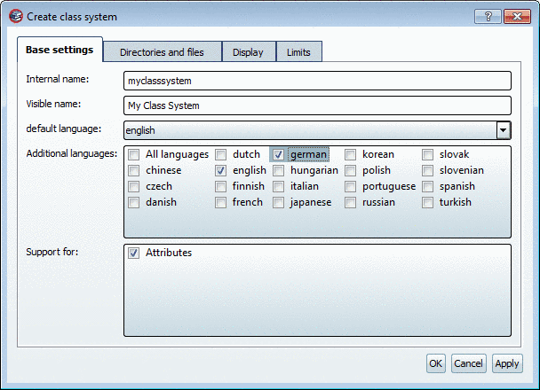Focus the Internal name text field
540x390 pixels.
coord(318,81)
